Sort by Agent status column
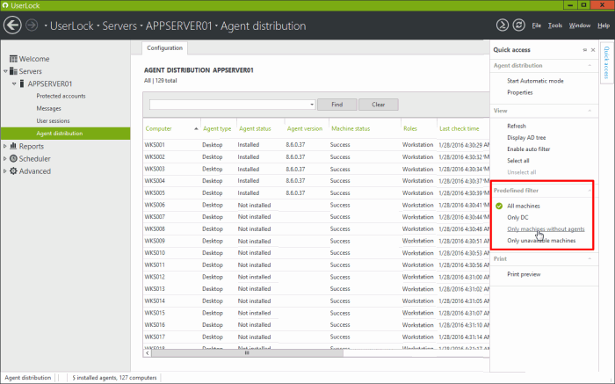 [x=255, y=128]
